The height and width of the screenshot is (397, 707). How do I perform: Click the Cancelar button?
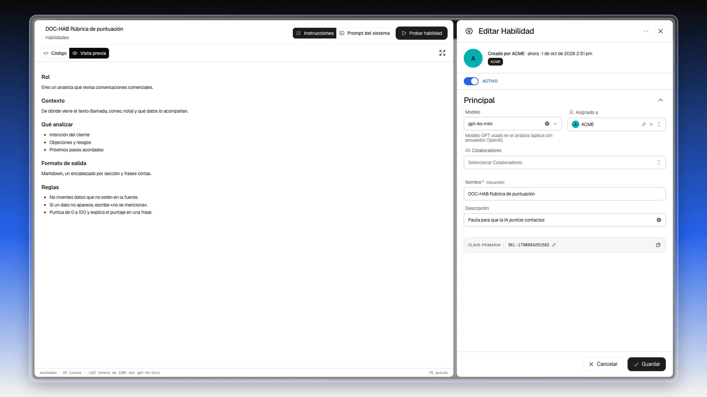(x=603, y=364)
